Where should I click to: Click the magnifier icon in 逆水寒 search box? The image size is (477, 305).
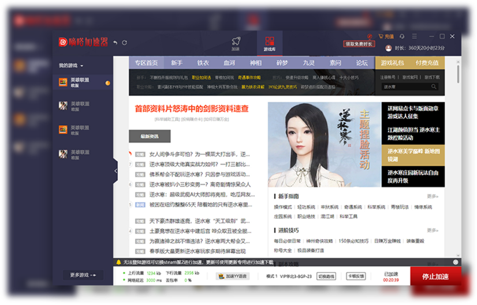[434, 87]
